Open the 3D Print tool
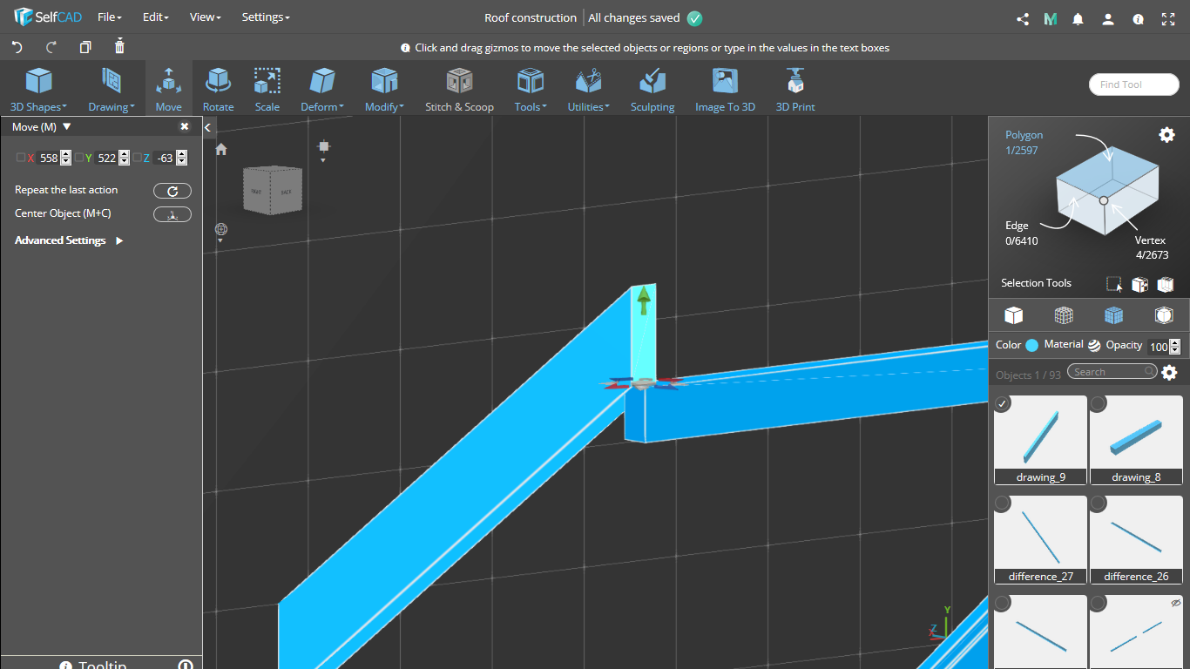Image resolution: width=1190 pixels, height=669 pixels. coord(795,91)
